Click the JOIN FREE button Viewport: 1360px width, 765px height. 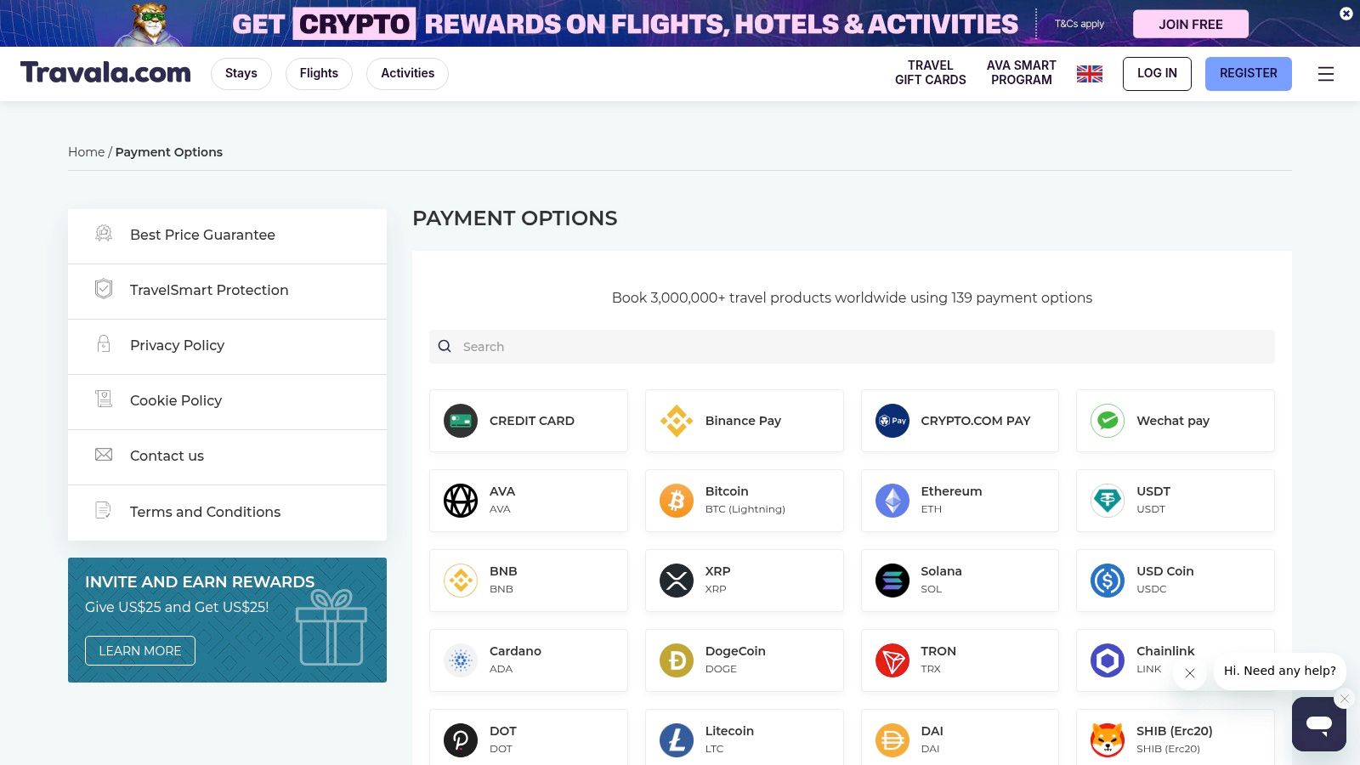click(x=1190, y=24)
